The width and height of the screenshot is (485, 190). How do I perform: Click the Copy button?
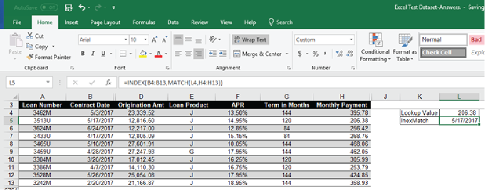click(37, 47)
